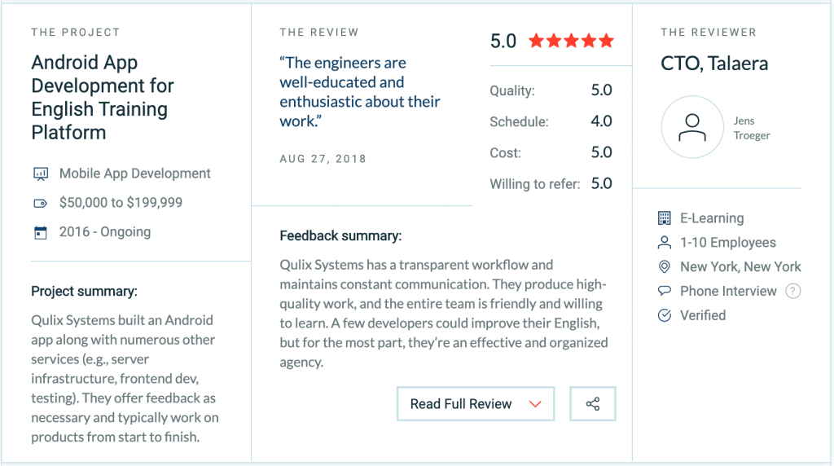Open the Android App Development project title
The image size is (834, 466).
tap(103, 98)
